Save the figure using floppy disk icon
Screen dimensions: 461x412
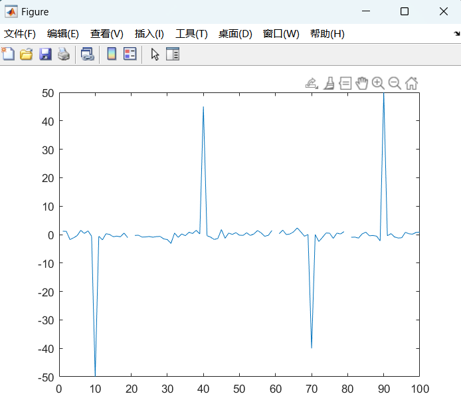45,54
